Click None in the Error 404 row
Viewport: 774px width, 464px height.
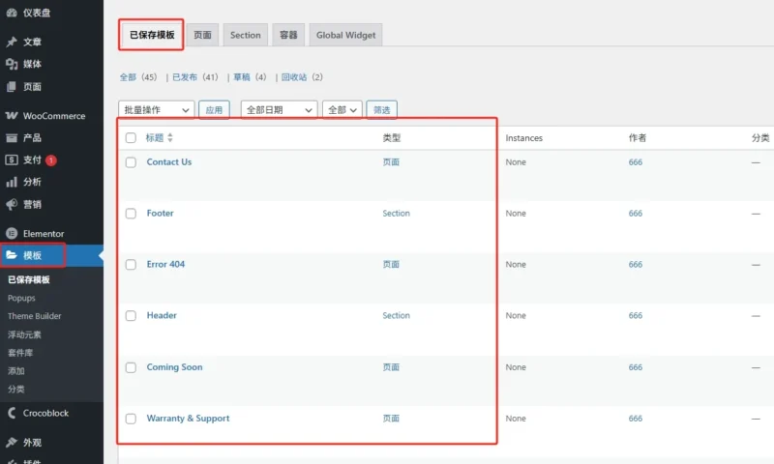(x=516, y=264)
